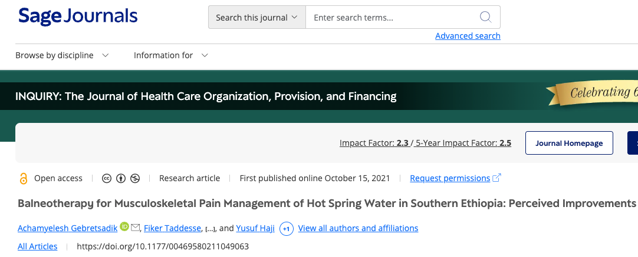This screenshot has width=638, height=257.
Task: Open the All Articles link
Action: point(38,246)
